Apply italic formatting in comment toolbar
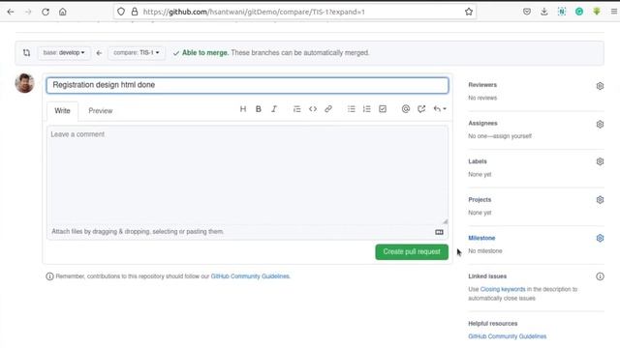The width and height of the screenshot is (620, 348). [274, 109]
